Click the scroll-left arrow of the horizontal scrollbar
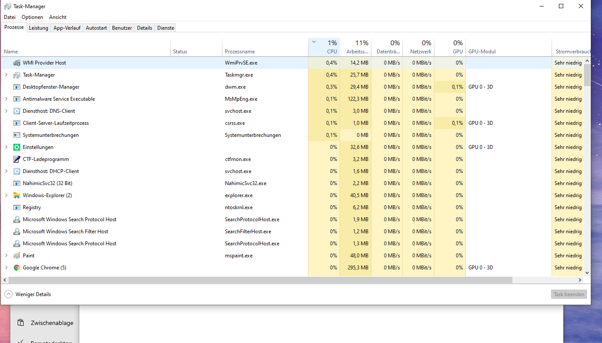This screenshot has height=343, width=602. pos(5,280)
